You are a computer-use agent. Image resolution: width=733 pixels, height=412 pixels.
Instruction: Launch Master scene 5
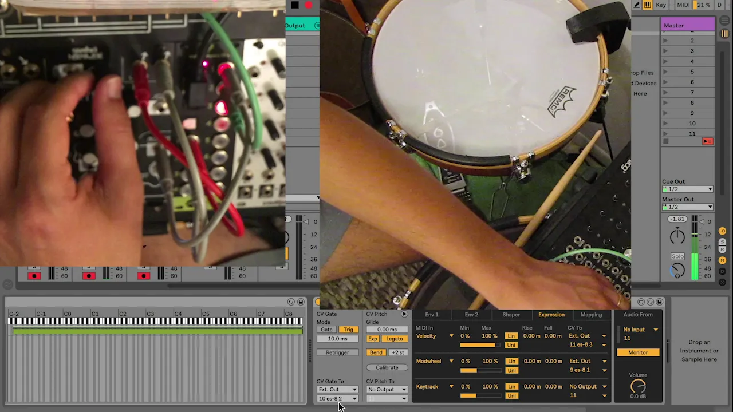tap(665, 72)
